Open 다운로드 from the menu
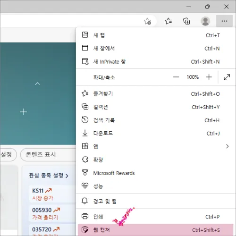 [x=156, y=133]
